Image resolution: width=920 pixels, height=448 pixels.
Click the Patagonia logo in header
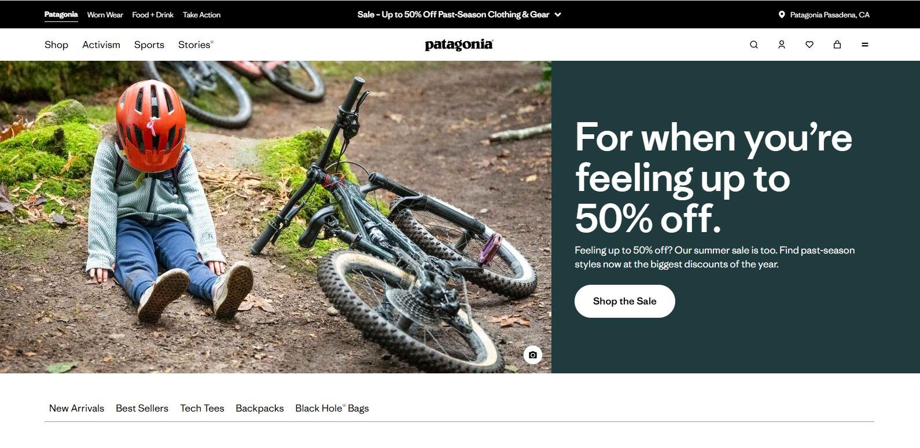click(x=459, y=45)
